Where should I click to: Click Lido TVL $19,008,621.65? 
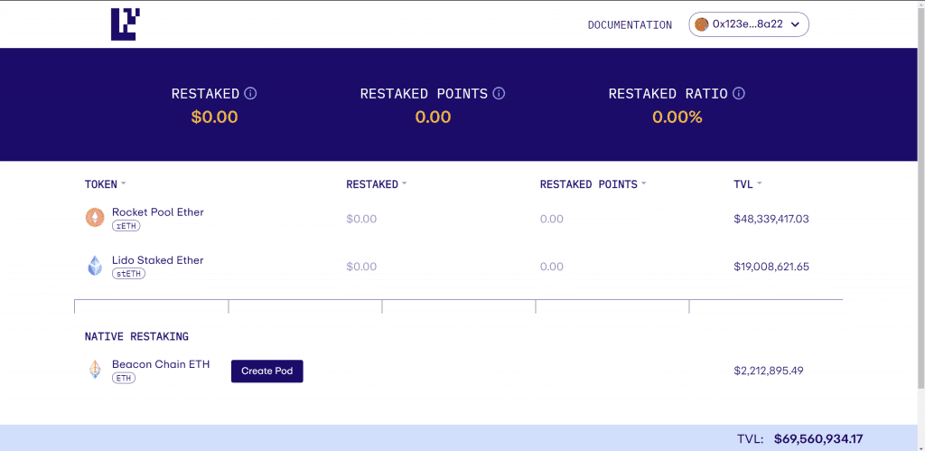coord(771,267)
